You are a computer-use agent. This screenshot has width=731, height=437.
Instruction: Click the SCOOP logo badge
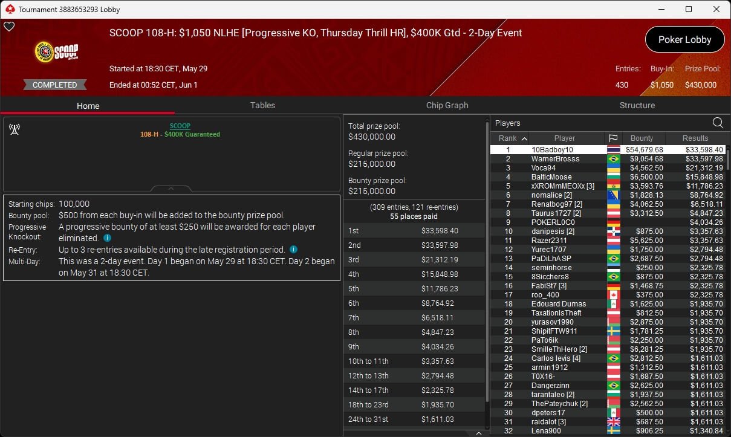pos(56,52)
